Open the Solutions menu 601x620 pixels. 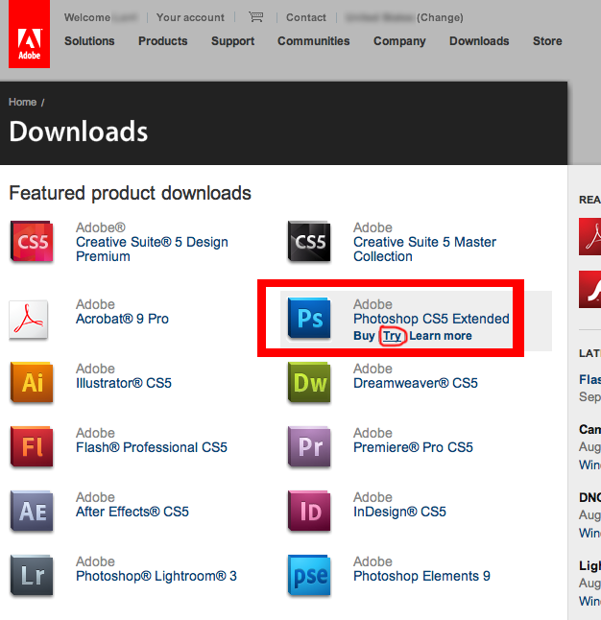pos(89,40)
